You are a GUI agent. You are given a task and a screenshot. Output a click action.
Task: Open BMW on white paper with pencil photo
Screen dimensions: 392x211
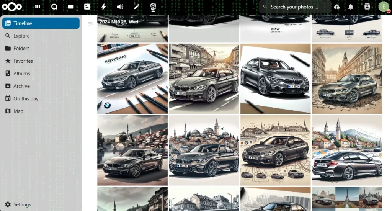[276, 79]
